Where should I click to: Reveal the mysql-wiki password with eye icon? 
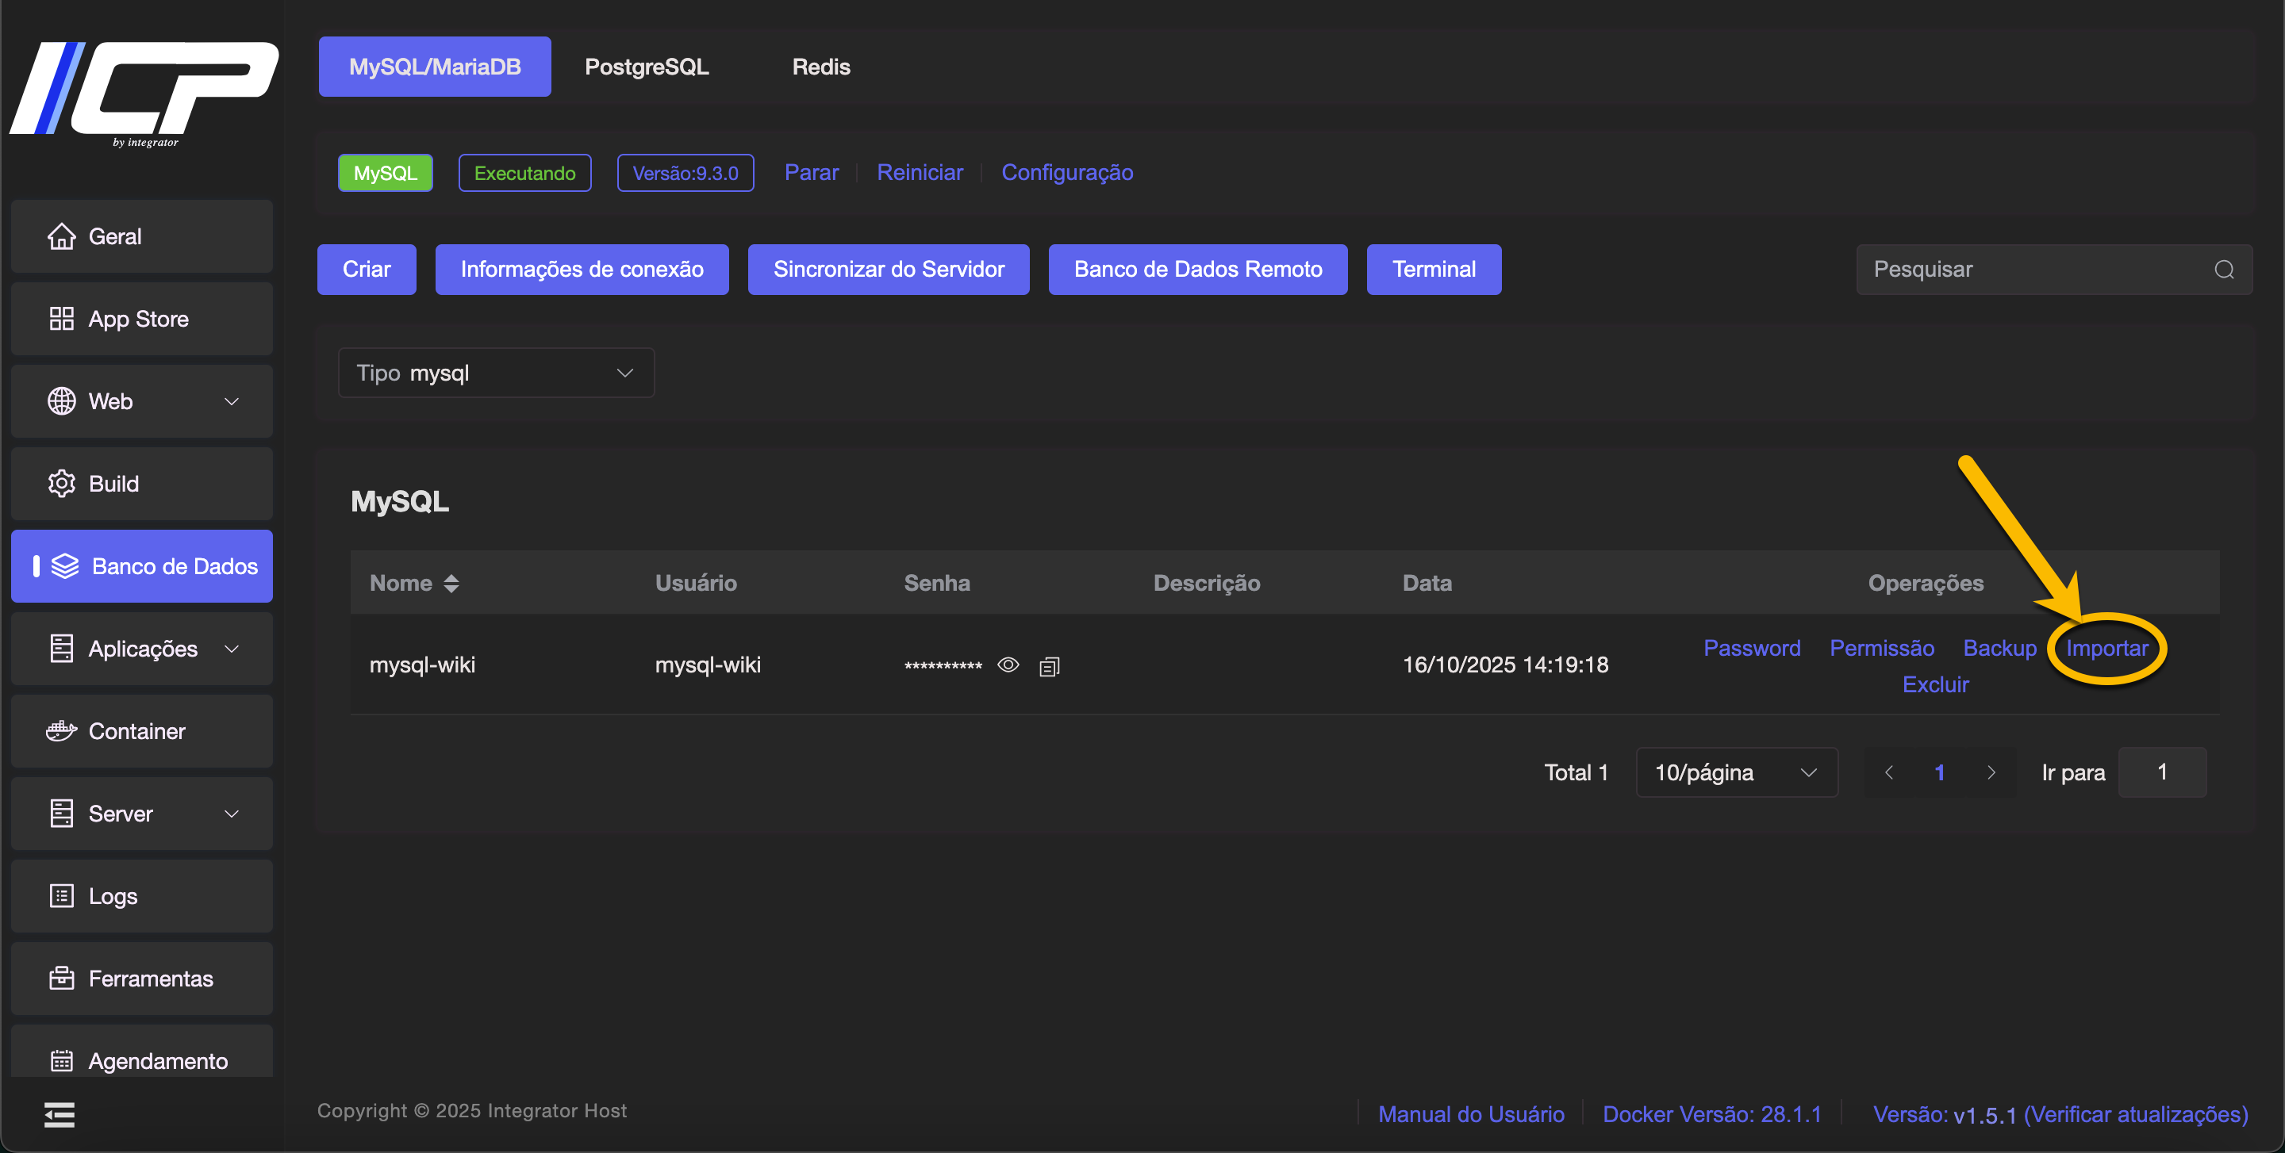click(x=1008, y=665)
